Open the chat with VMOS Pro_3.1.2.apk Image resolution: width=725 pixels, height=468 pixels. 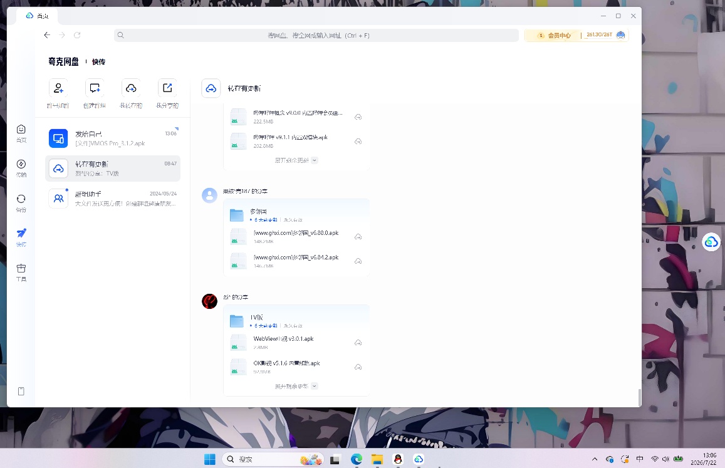point(113,138)
